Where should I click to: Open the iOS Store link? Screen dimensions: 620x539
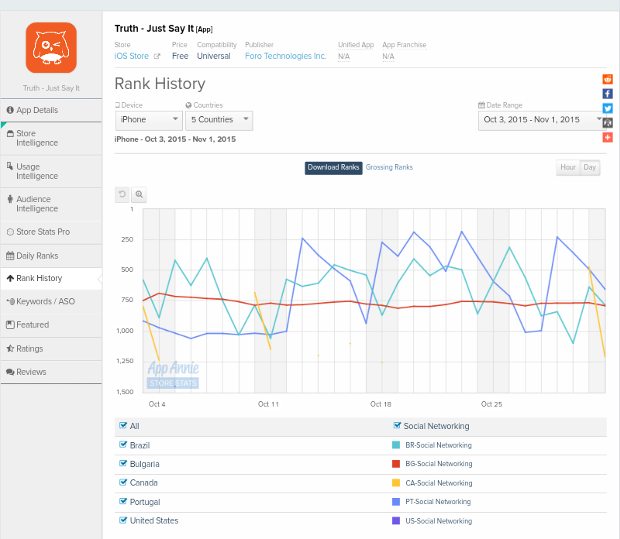tap(132, 56)
